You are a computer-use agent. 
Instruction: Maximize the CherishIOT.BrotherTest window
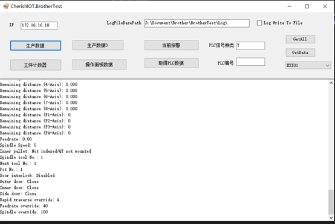pyautogui.click(x=307, y=7)
